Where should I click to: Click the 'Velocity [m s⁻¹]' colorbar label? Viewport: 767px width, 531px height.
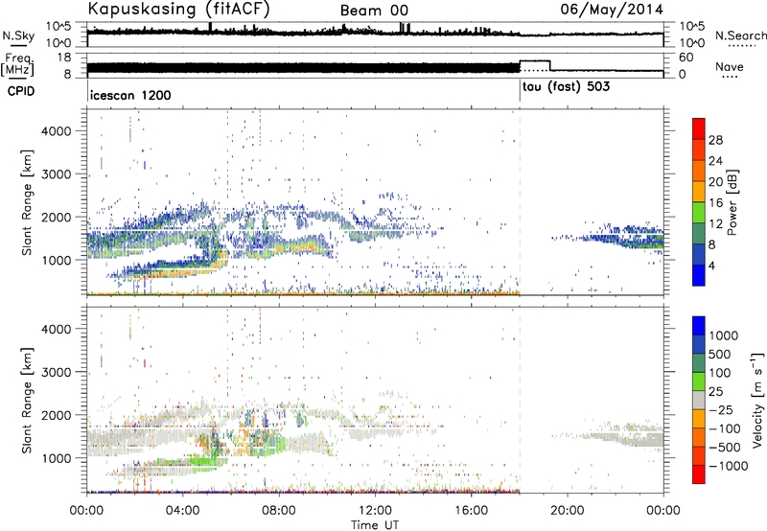click(x=757, y=400)
